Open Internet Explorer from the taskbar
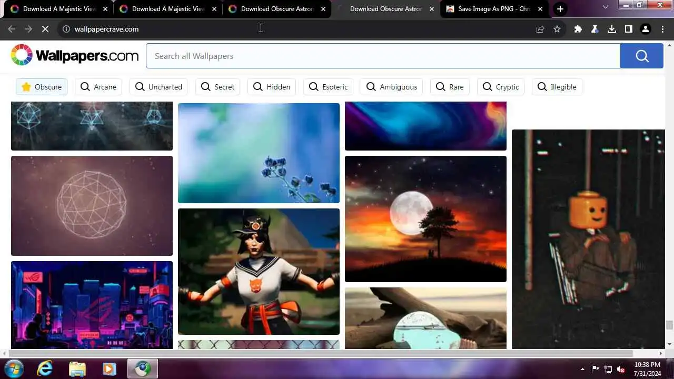Image resolution: width=674 pixels, height=379 pixels. [45, 368]
